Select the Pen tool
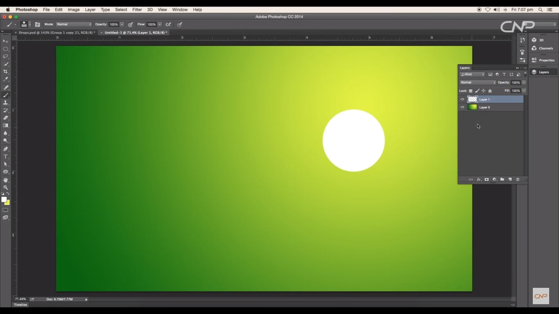The width and height of the screenshot is (559, 314). pos(6,149)
